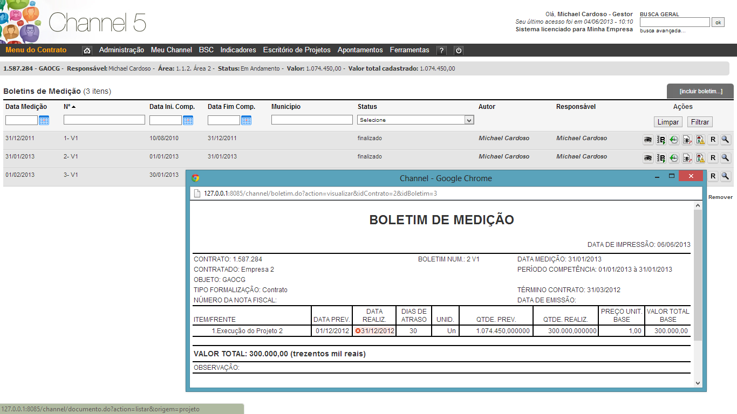Click into the Busca Geral search field
737x414 pixels.
(675, 22)
